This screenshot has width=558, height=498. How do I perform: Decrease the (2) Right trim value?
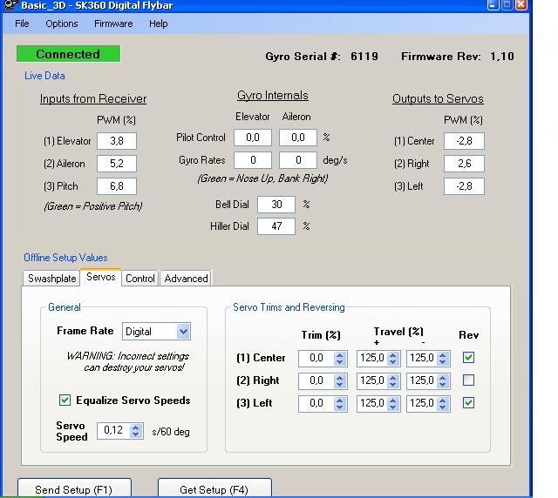click(x=340, y=385)
